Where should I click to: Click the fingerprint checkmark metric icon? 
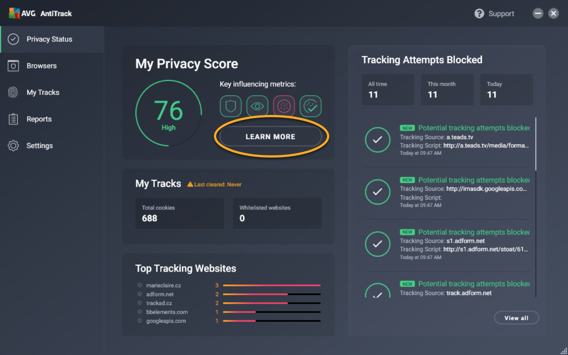[x=311, y=106]
